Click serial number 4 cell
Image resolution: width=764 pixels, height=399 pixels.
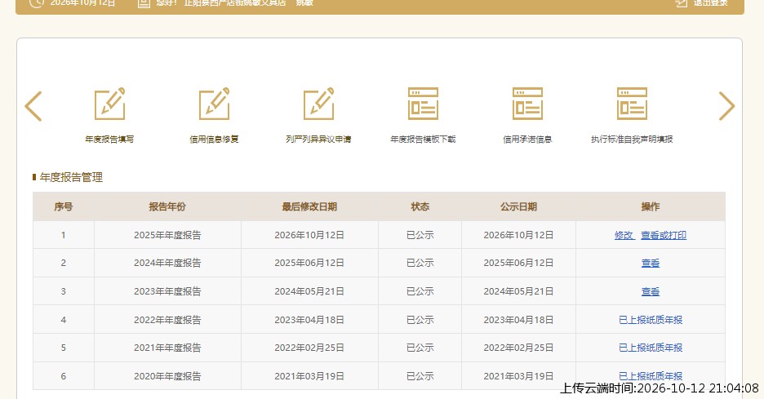(64, 320)
